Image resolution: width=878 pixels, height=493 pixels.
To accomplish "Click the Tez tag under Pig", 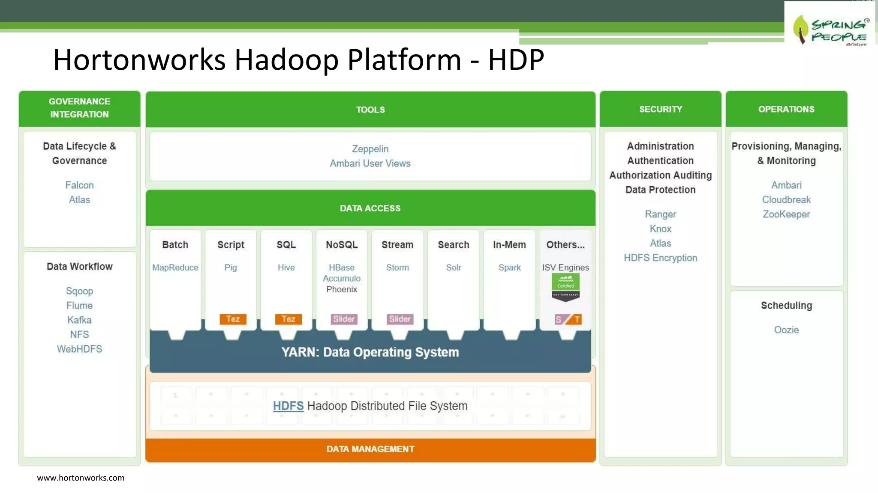I will click(233, 319).
